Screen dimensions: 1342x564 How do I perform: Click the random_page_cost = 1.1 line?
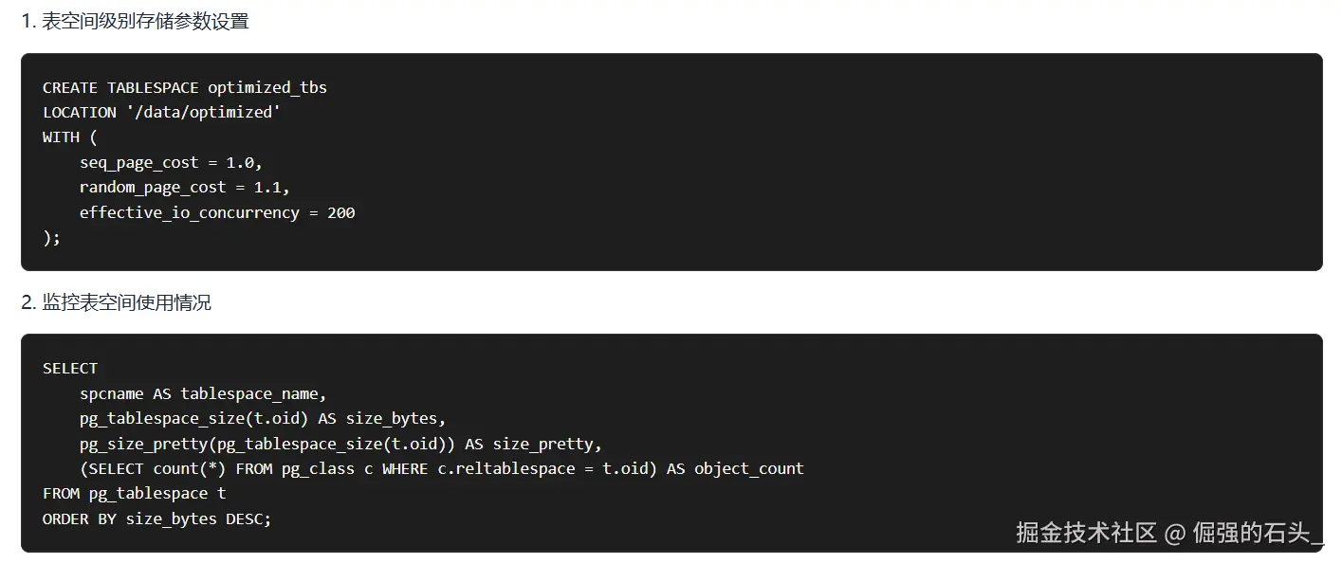click(184, 188)
